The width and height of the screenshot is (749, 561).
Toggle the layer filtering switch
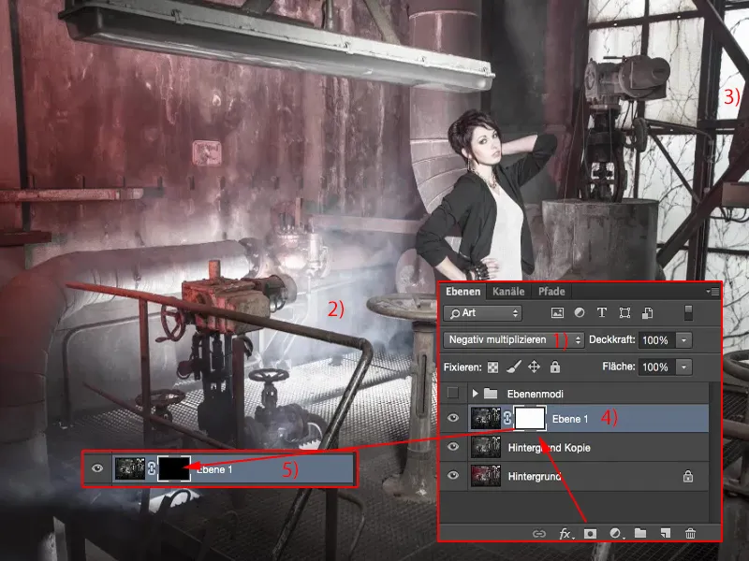point(688,313)
